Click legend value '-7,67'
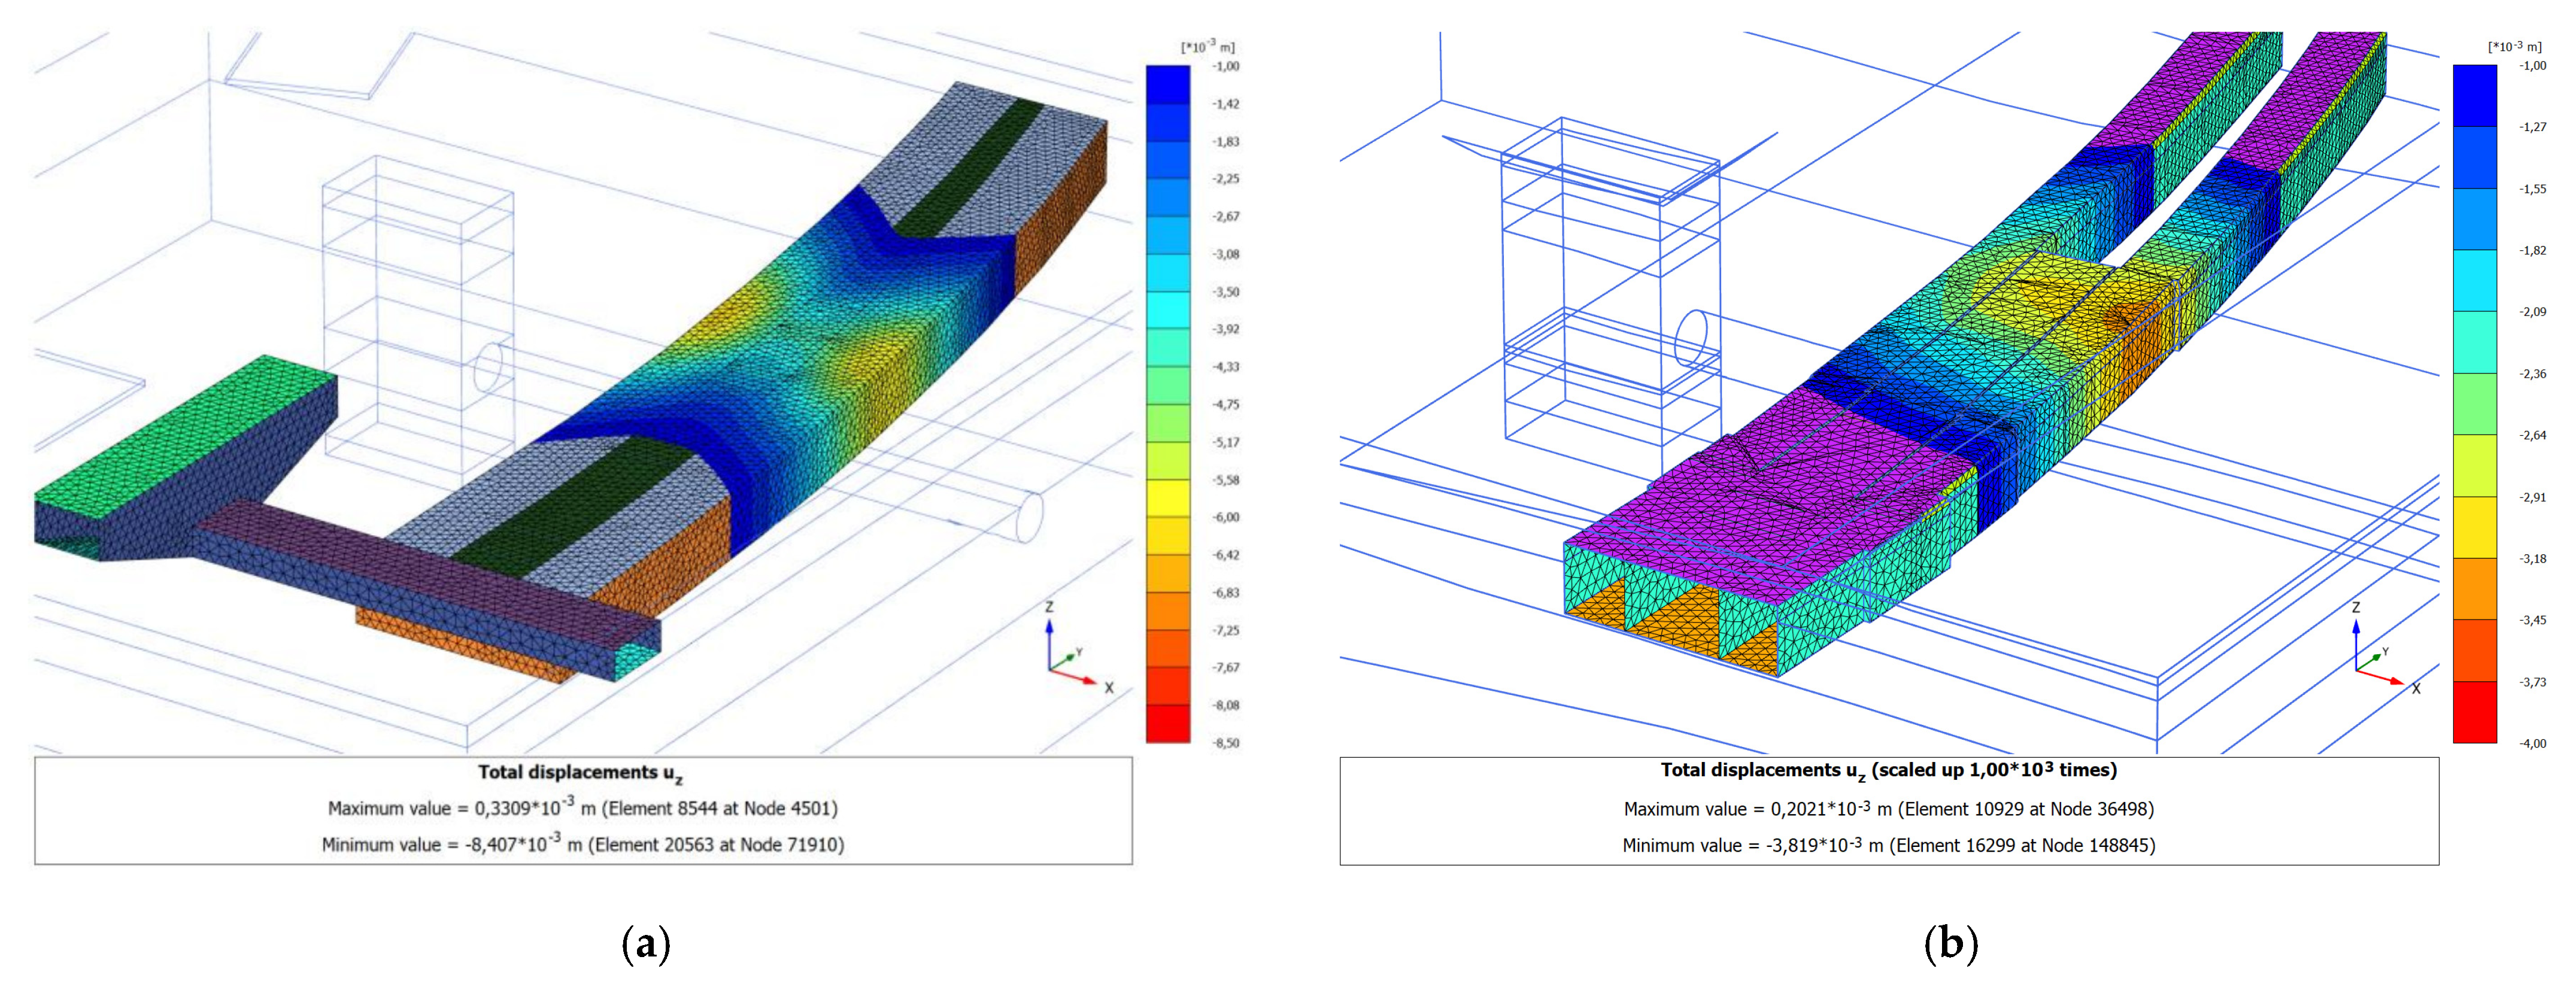 (x=1226, y=668)
